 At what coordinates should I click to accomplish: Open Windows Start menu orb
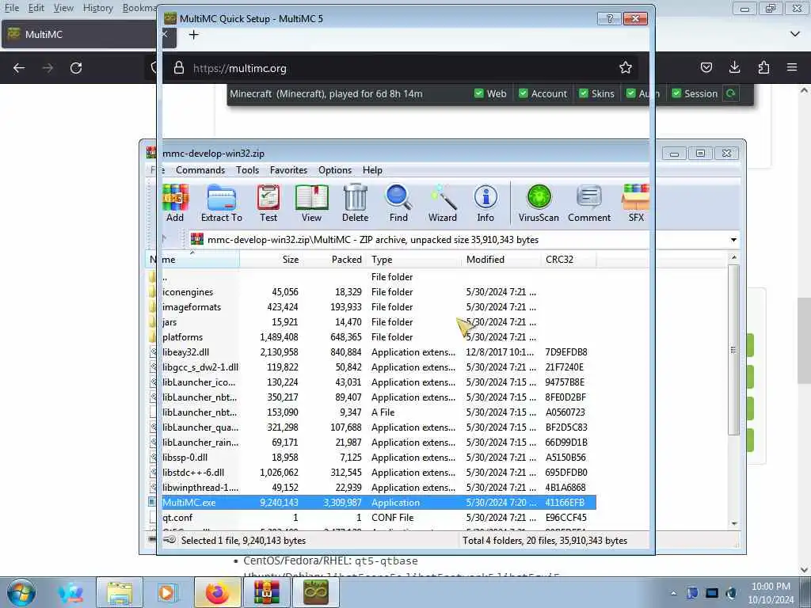(21, 592)
